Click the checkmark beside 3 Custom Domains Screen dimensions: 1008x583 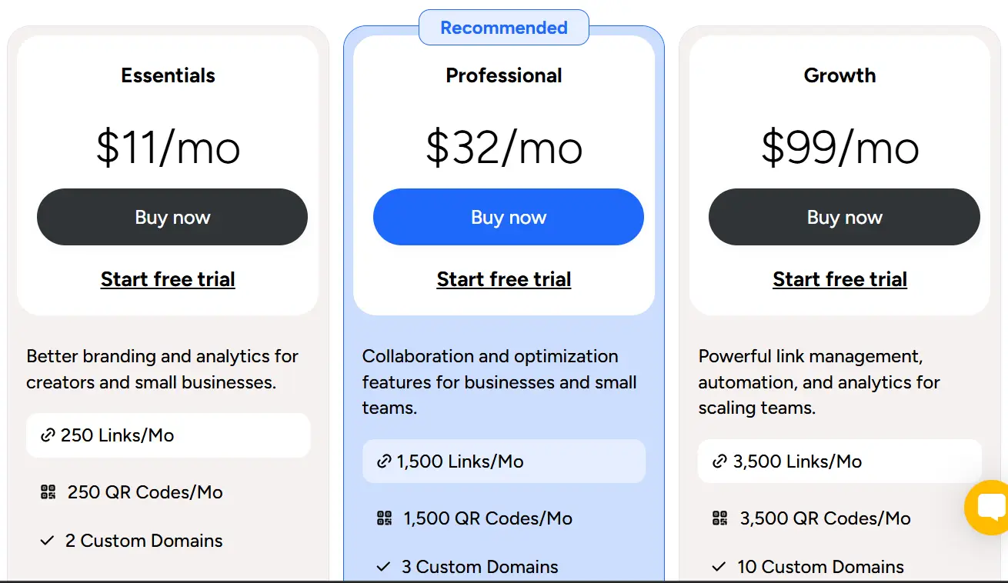(x=383, y=567)
